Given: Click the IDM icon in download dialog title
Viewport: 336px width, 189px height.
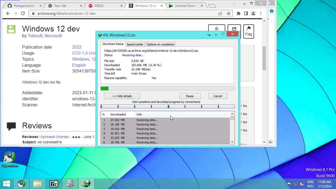Looking at the screenshot, I should [x=100, y=35].
